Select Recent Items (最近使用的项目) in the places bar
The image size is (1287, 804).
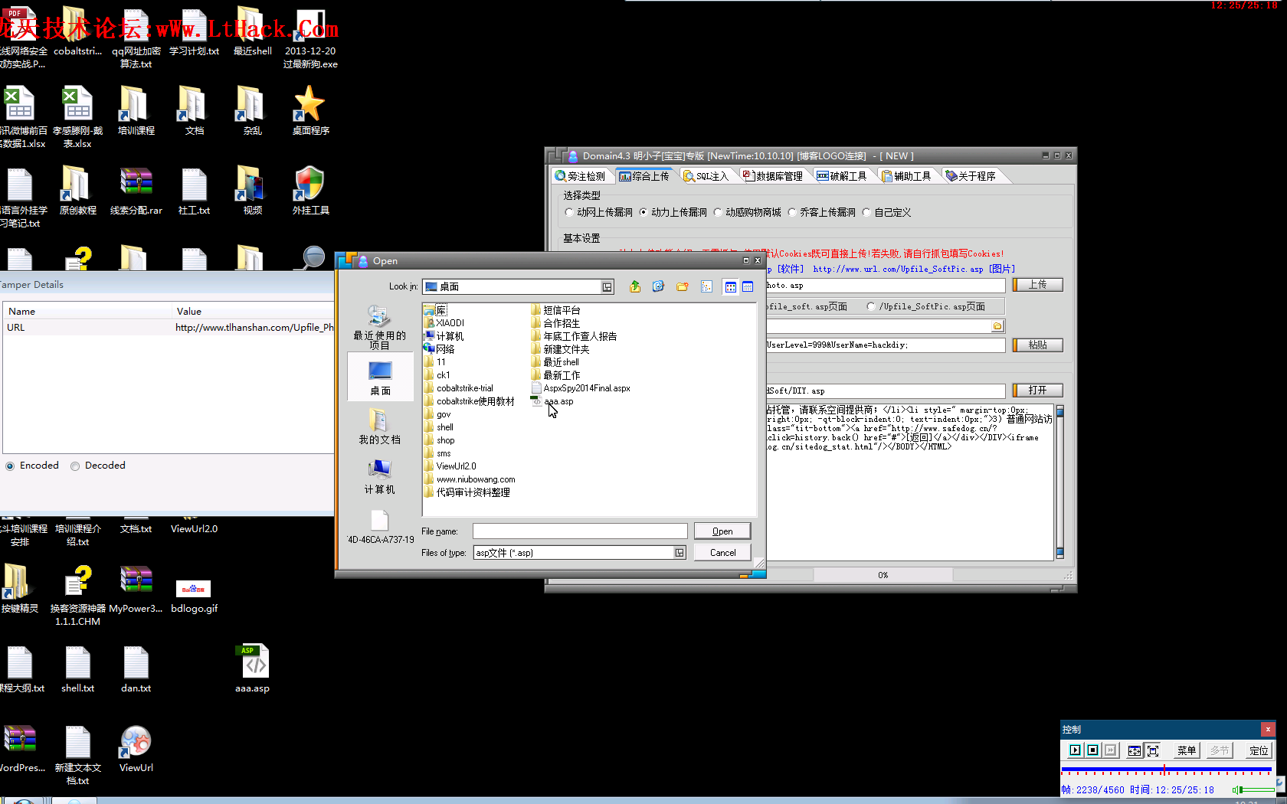pyautogui.click(x=380, y=327)
